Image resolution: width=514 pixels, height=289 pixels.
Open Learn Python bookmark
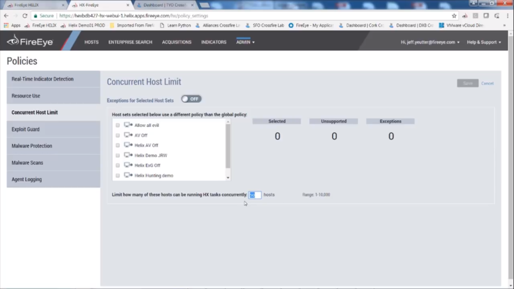[x=175, y=25]
